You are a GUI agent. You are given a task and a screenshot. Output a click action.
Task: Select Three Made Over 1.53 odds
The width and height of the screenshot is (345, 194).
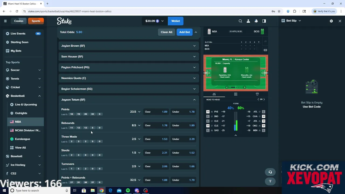click(x=156, y=139)
